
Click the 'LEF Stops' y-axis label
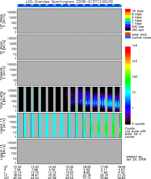[1, 22]
